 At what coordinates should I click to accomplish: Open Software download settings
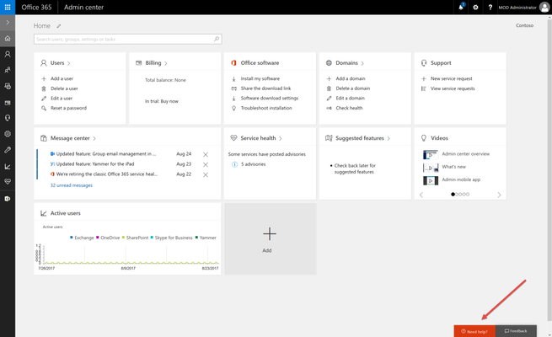point(270,98)
